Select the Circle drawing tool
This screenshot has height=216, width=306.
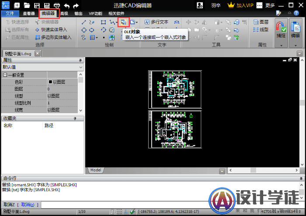(x=84, y=30)
